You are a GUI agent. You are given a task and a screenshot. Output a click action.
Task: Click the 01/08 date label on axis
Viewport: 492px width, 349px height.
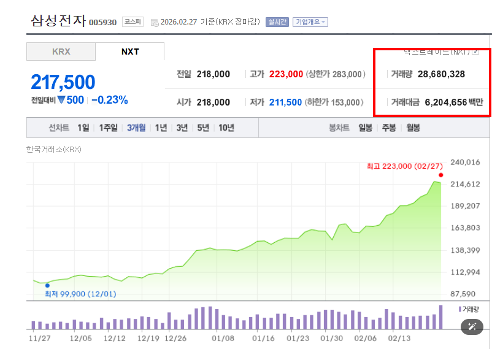point(223,339)
